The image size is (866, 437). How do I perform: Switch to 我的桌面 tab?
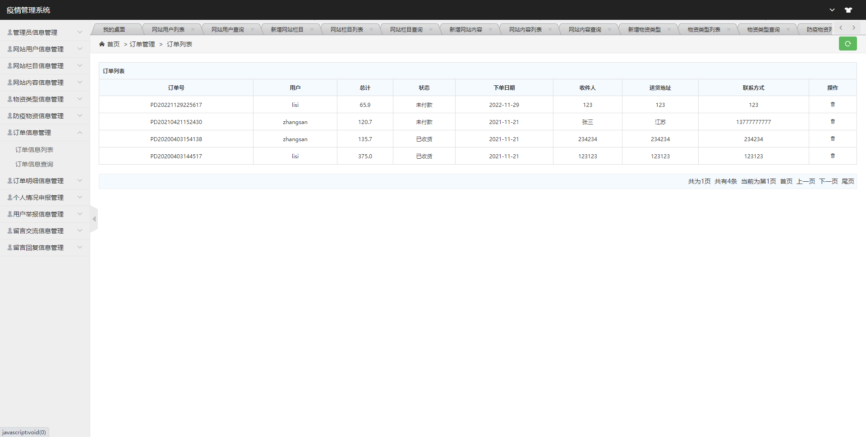[x=114, y=30]
